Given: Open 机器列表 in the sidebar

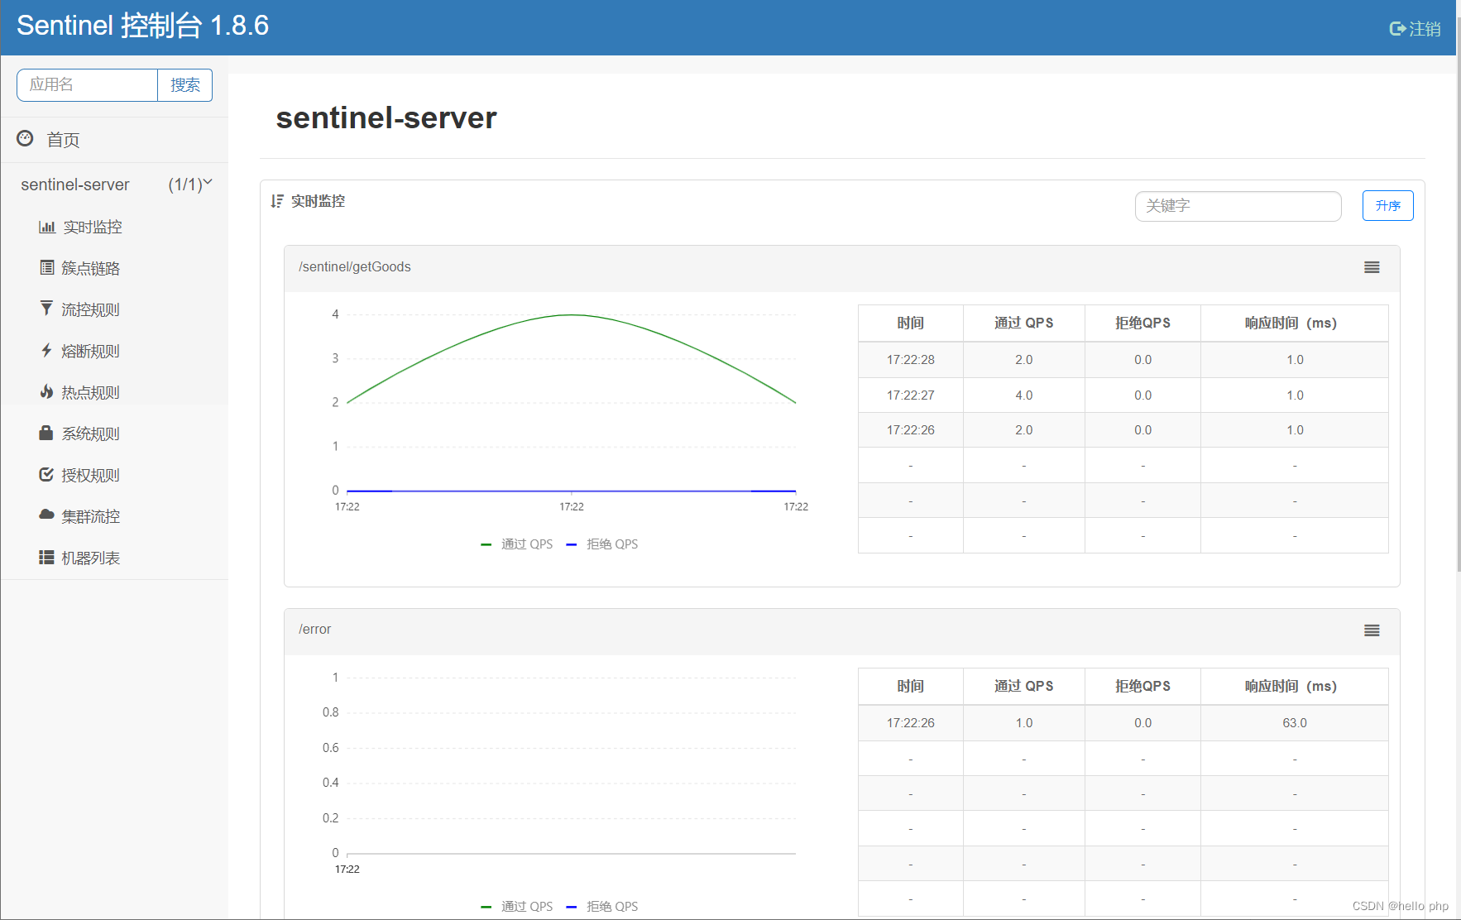Looking at the screenshot, I should (x=91, y=558).
